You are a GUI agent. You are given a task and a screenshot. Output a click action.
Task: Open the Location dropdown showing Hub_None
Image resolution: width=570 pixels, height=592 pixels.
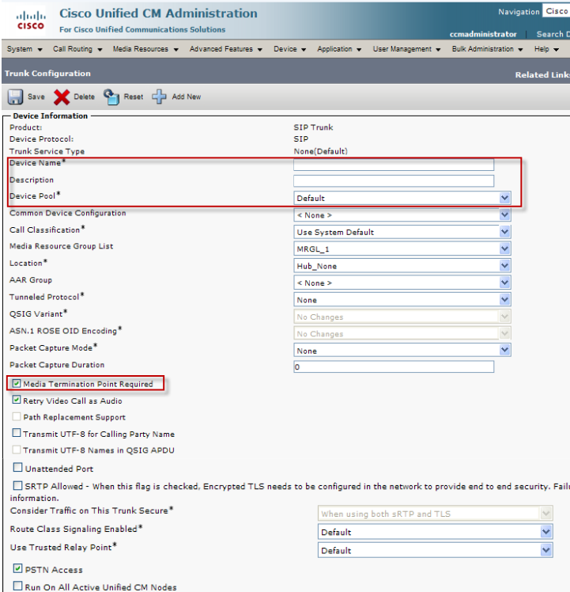(x=402, y=266)
